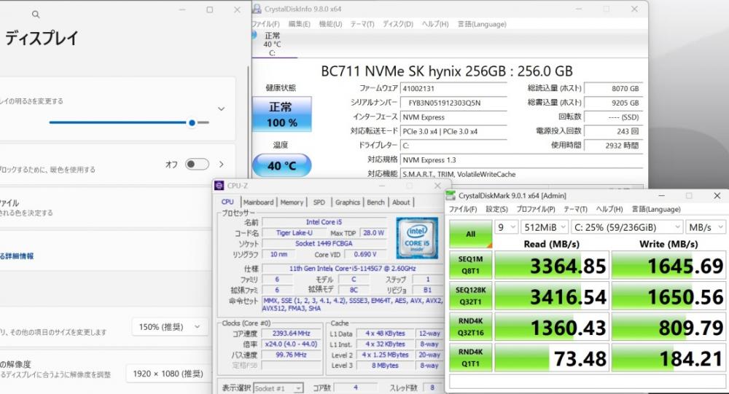Open the MB/s unit dropdown
729x394 pixels.
point(706,227)
